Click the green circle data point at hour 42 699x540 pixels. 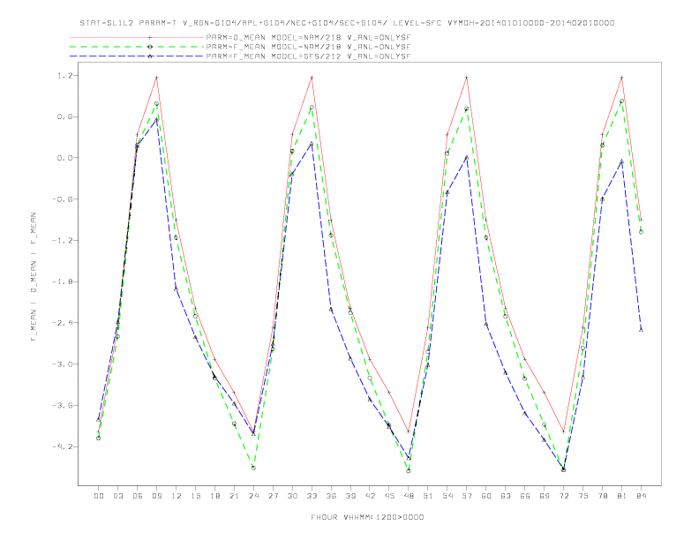(x=370, y=378)
